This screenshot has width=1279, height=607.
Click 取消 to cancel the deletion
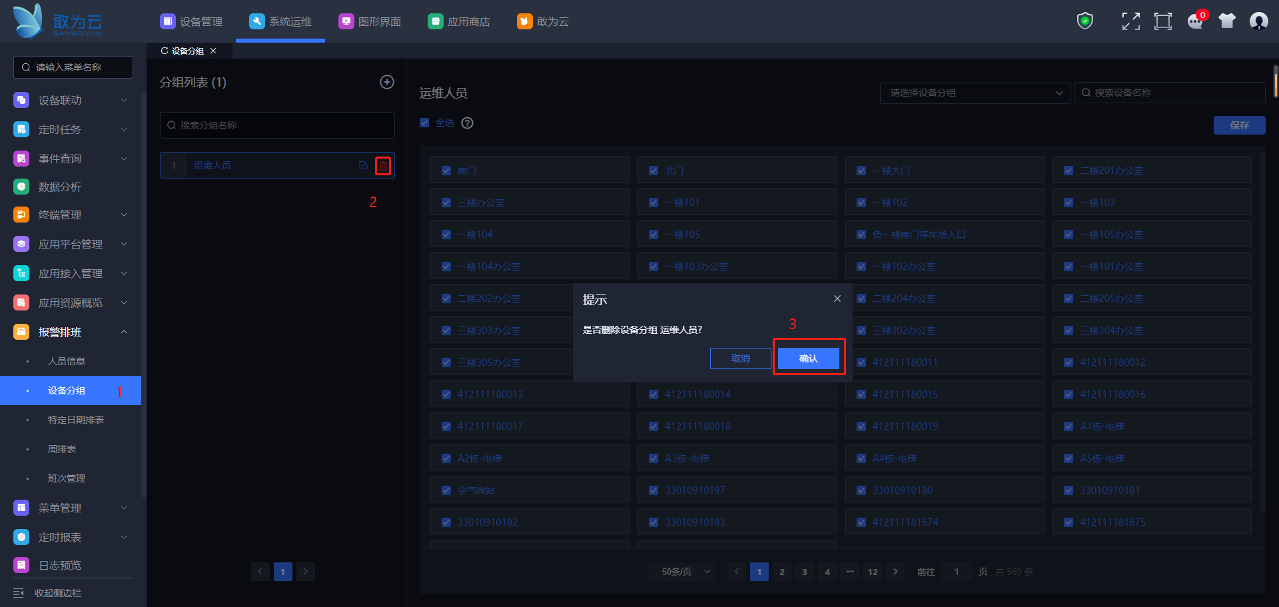(740, 358)
